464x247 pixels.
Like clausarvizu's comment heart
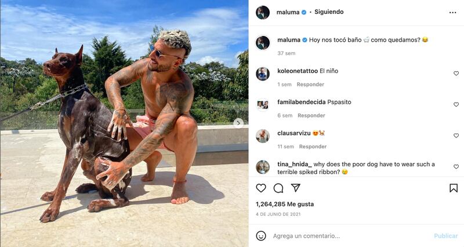pyautogui.click(x=456, y=136)
